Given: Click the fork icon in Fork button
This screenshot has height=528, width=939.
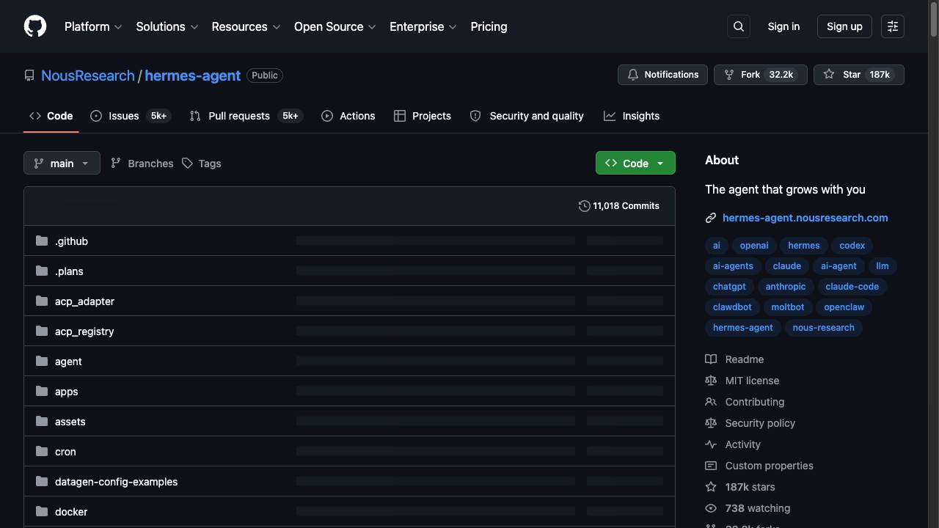Looking at the screenshot, I should pyautogui.click(x=729, y=75).
